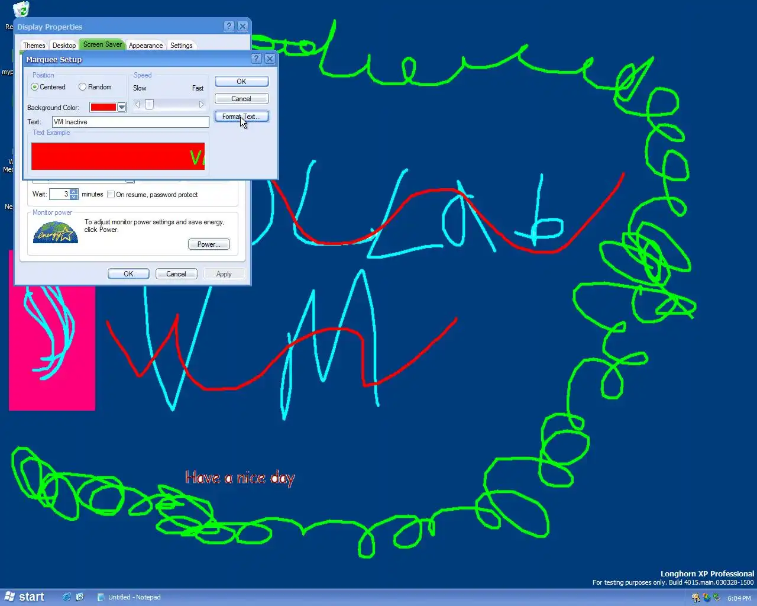Open the Recycle Bin desktop icon
The width and height of the screenshot is (757, 606).
[x=21, y=9]
